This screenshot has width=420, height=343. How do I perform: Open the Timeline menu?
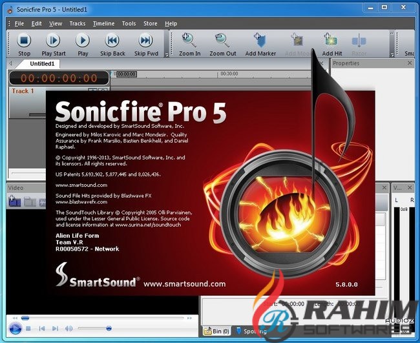103,23
